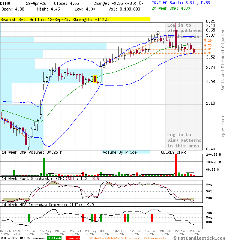Click the upper 'Log in to view patterns' text
Viewport: 225px width, 240px height.
(x=184, y=31)
